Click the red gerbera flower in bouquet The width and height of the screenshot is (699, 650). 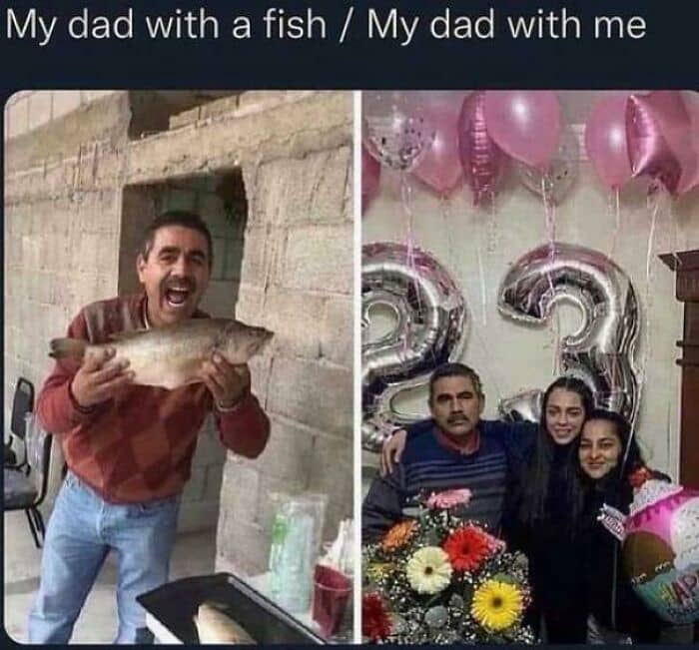click(466, 549)
